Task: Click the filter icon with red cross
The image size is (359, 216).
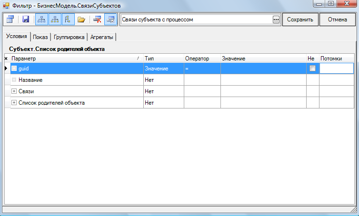Action: point(98,20)
